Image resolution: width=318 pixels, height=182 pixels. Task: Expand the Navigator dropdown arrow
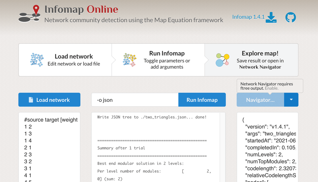click(x=291, y=100)
